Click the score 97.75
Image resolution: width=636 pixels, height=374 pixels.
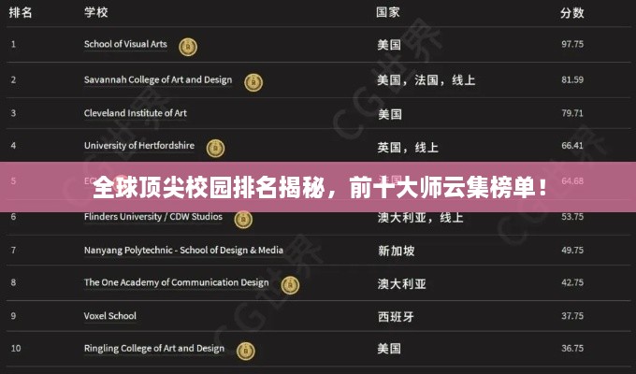click(x=572, y=44)
